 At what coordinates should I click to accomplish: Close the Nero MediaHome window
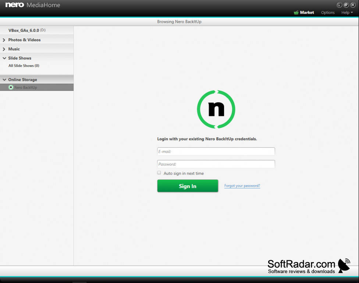pos(353,5)
